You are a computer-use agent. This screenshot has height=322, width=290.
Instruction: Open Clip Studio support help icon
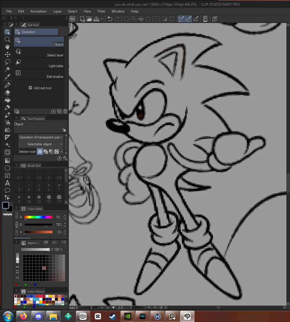click(x=215, y=19)
